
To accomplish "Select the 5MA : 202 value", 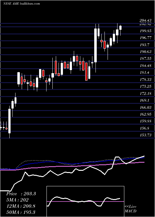I will coord(17,200).
